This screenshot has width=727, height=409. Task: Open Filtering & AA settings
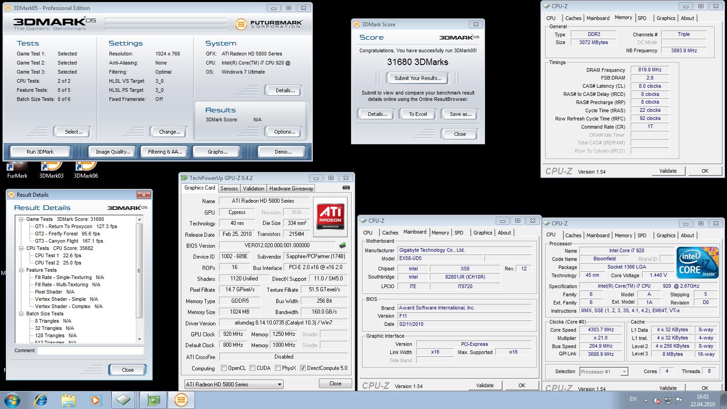pos(165,152)
